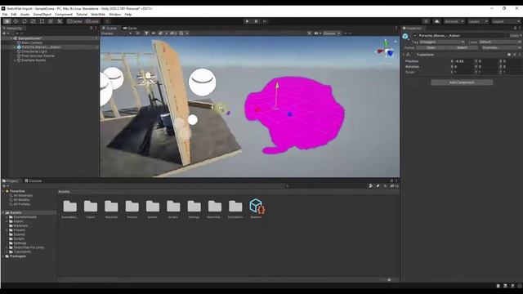Collapse the Transform component foldout
This screenshot has height=294, width=523.
pos(404,55)
